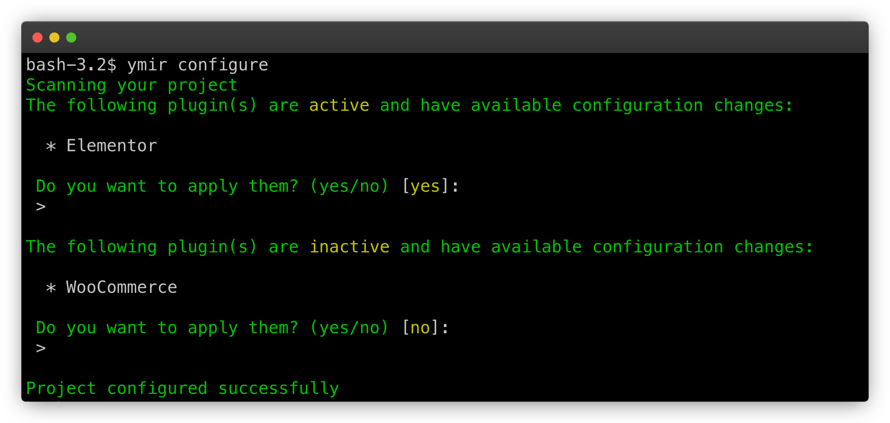This screenshot has height=423, width=890.
Task: Click the terminal window title bar
Action: point(445,37)
